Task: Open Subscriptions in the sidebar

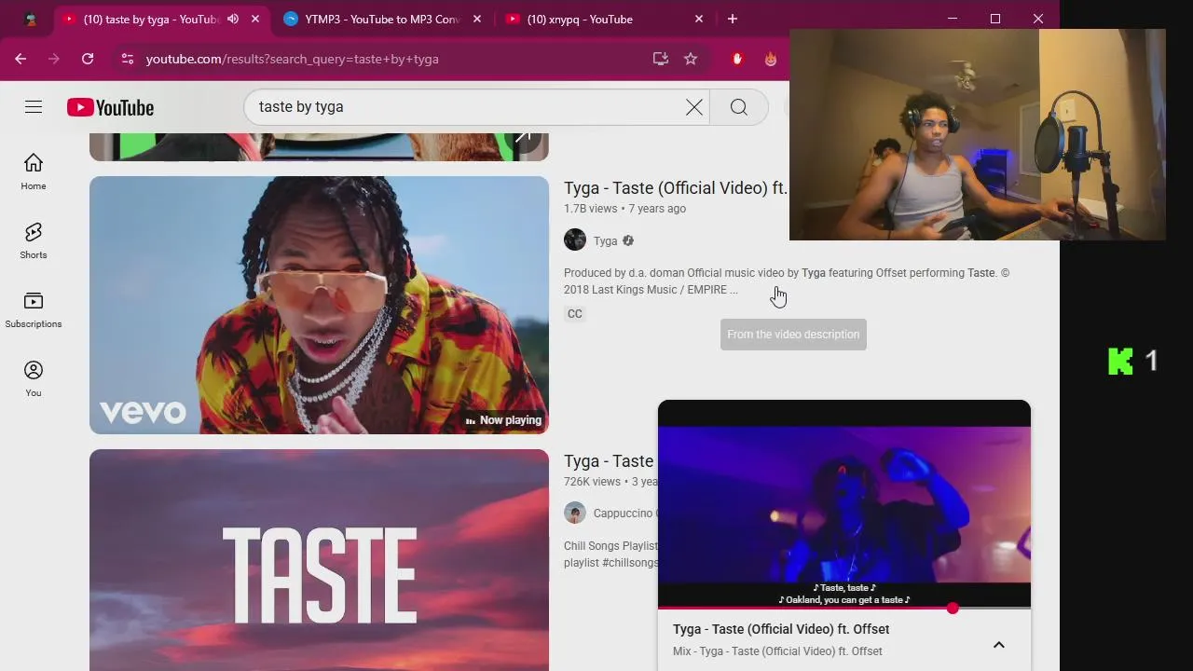Action: 34,310
